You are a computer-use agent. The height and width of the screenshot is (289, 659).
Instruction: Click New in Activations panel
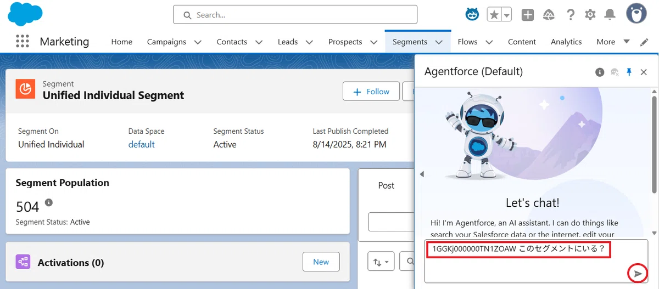coord(321,262)
